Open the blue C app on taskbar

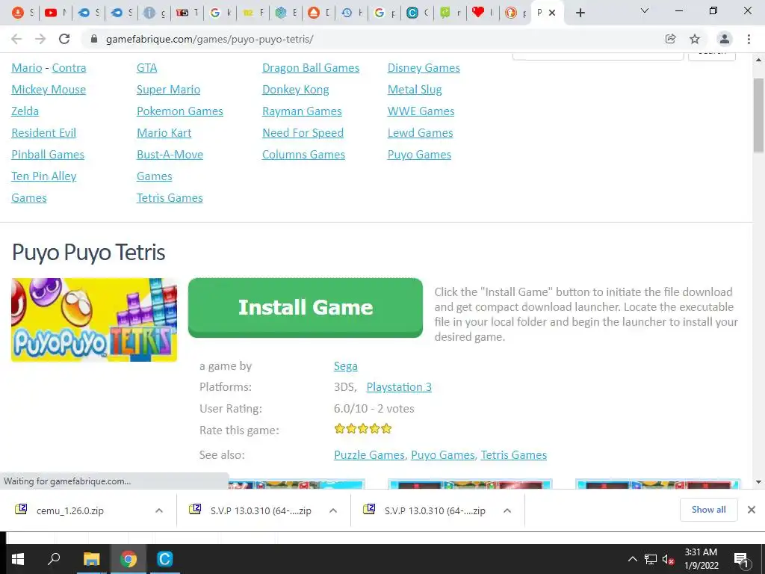165,559
